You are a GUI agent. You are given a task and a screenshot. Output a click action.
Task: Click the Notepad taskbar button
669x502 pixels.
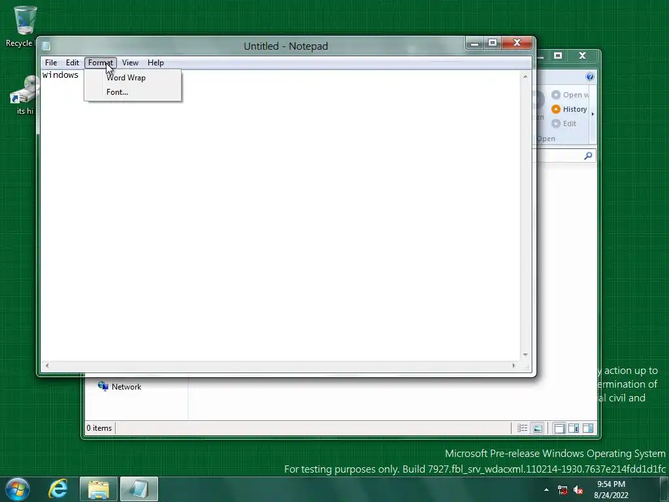click(x=139, y=489)
